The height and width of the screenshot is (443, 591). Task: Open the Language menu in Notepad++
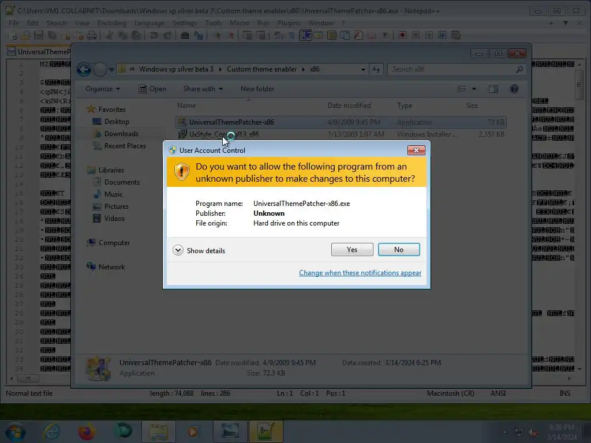point(149,23)
